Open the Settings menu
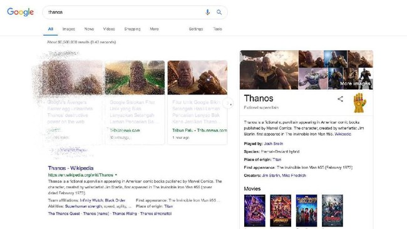407x229 pixels. point(196,29)
